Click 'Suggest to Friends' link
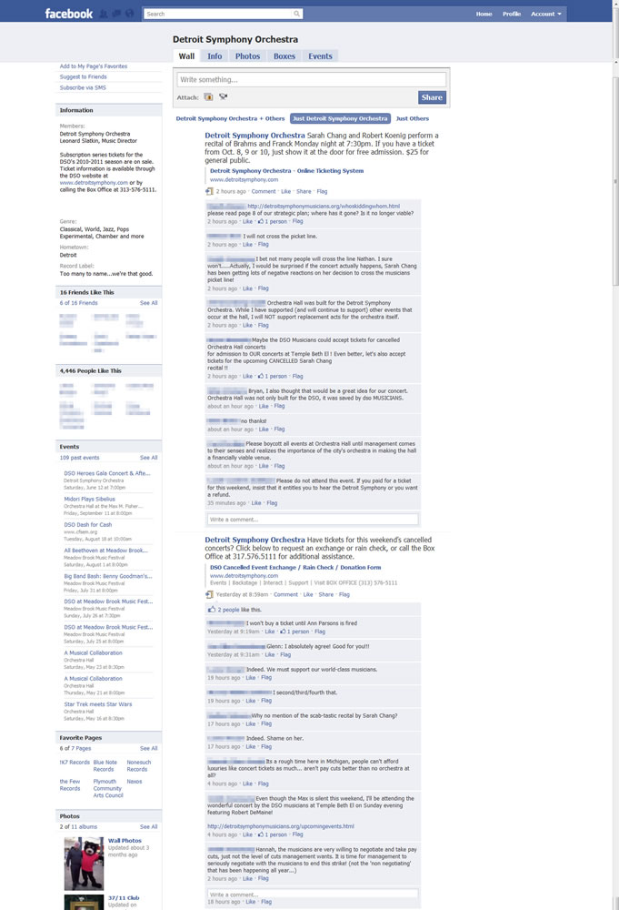This screenshot has width=619, height=910. tap(83, 76)
